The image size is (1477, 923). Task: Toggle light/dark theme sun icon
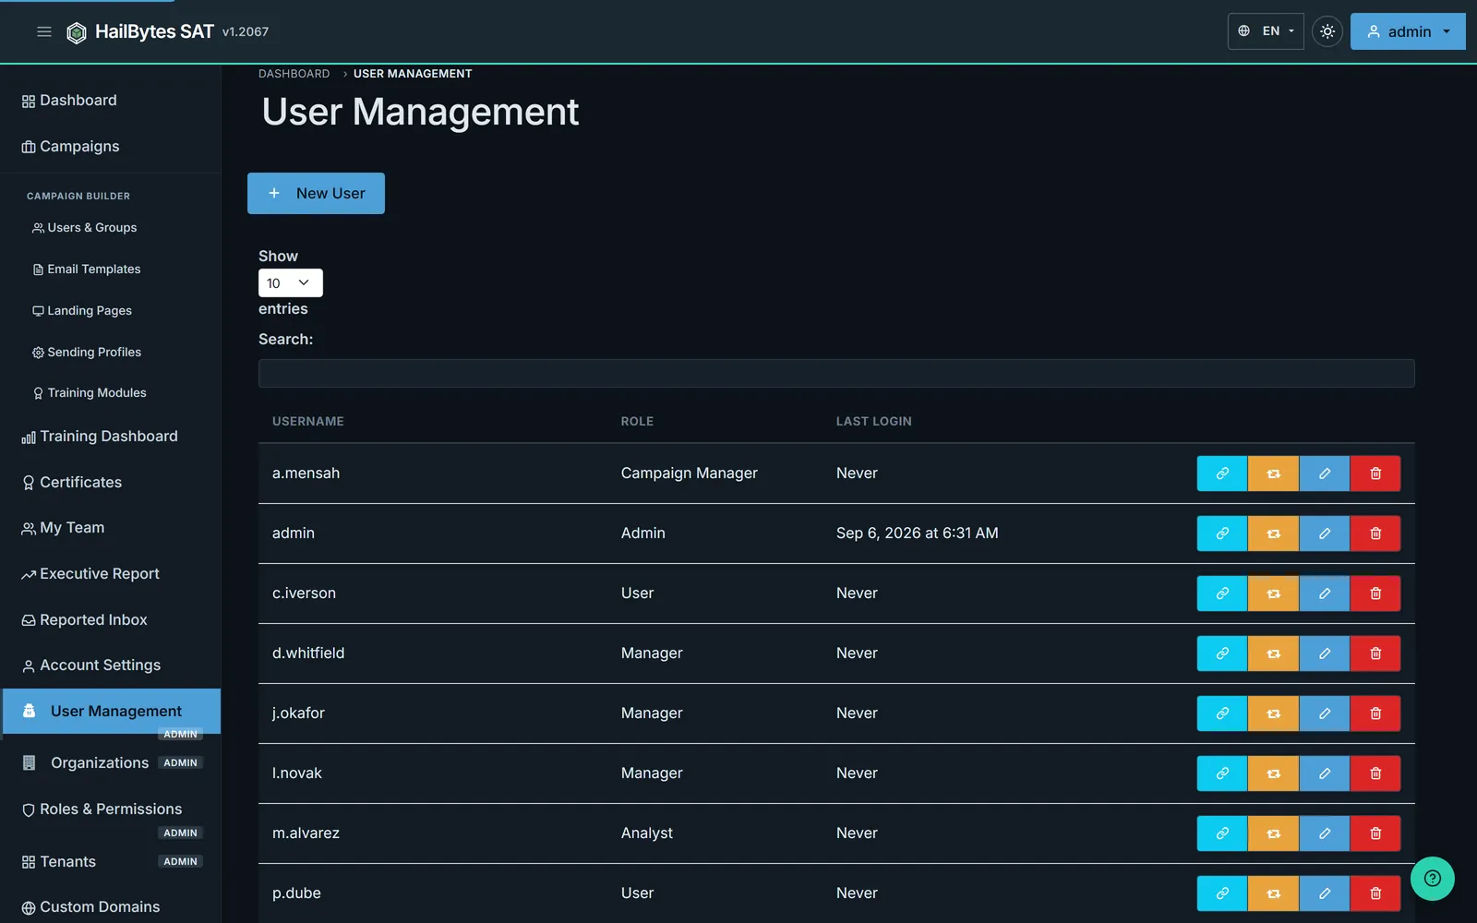pyautogui.click(x=1327, y=31)
